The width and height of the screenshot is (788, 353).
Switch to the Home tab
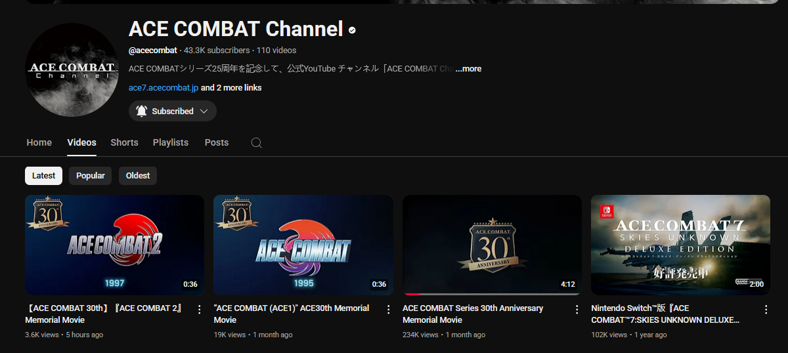point(39,142)
